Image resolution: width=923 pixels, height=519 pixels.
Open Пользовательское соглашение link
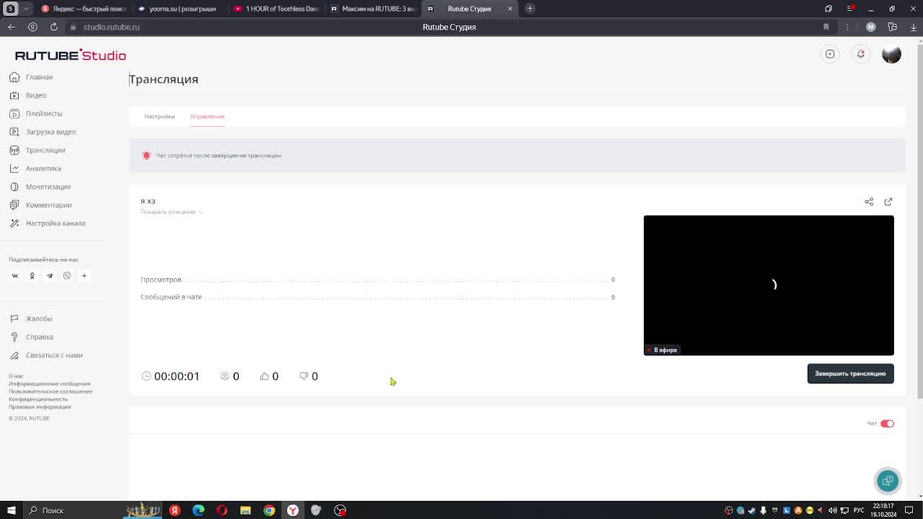[x=50, y=391]
